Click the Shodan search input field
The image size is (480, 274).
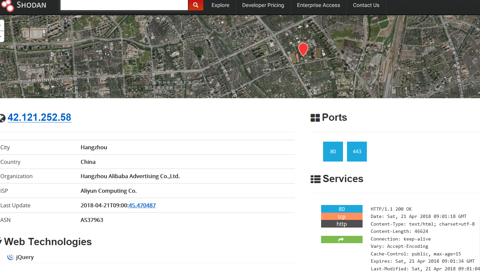click(124, 5)
